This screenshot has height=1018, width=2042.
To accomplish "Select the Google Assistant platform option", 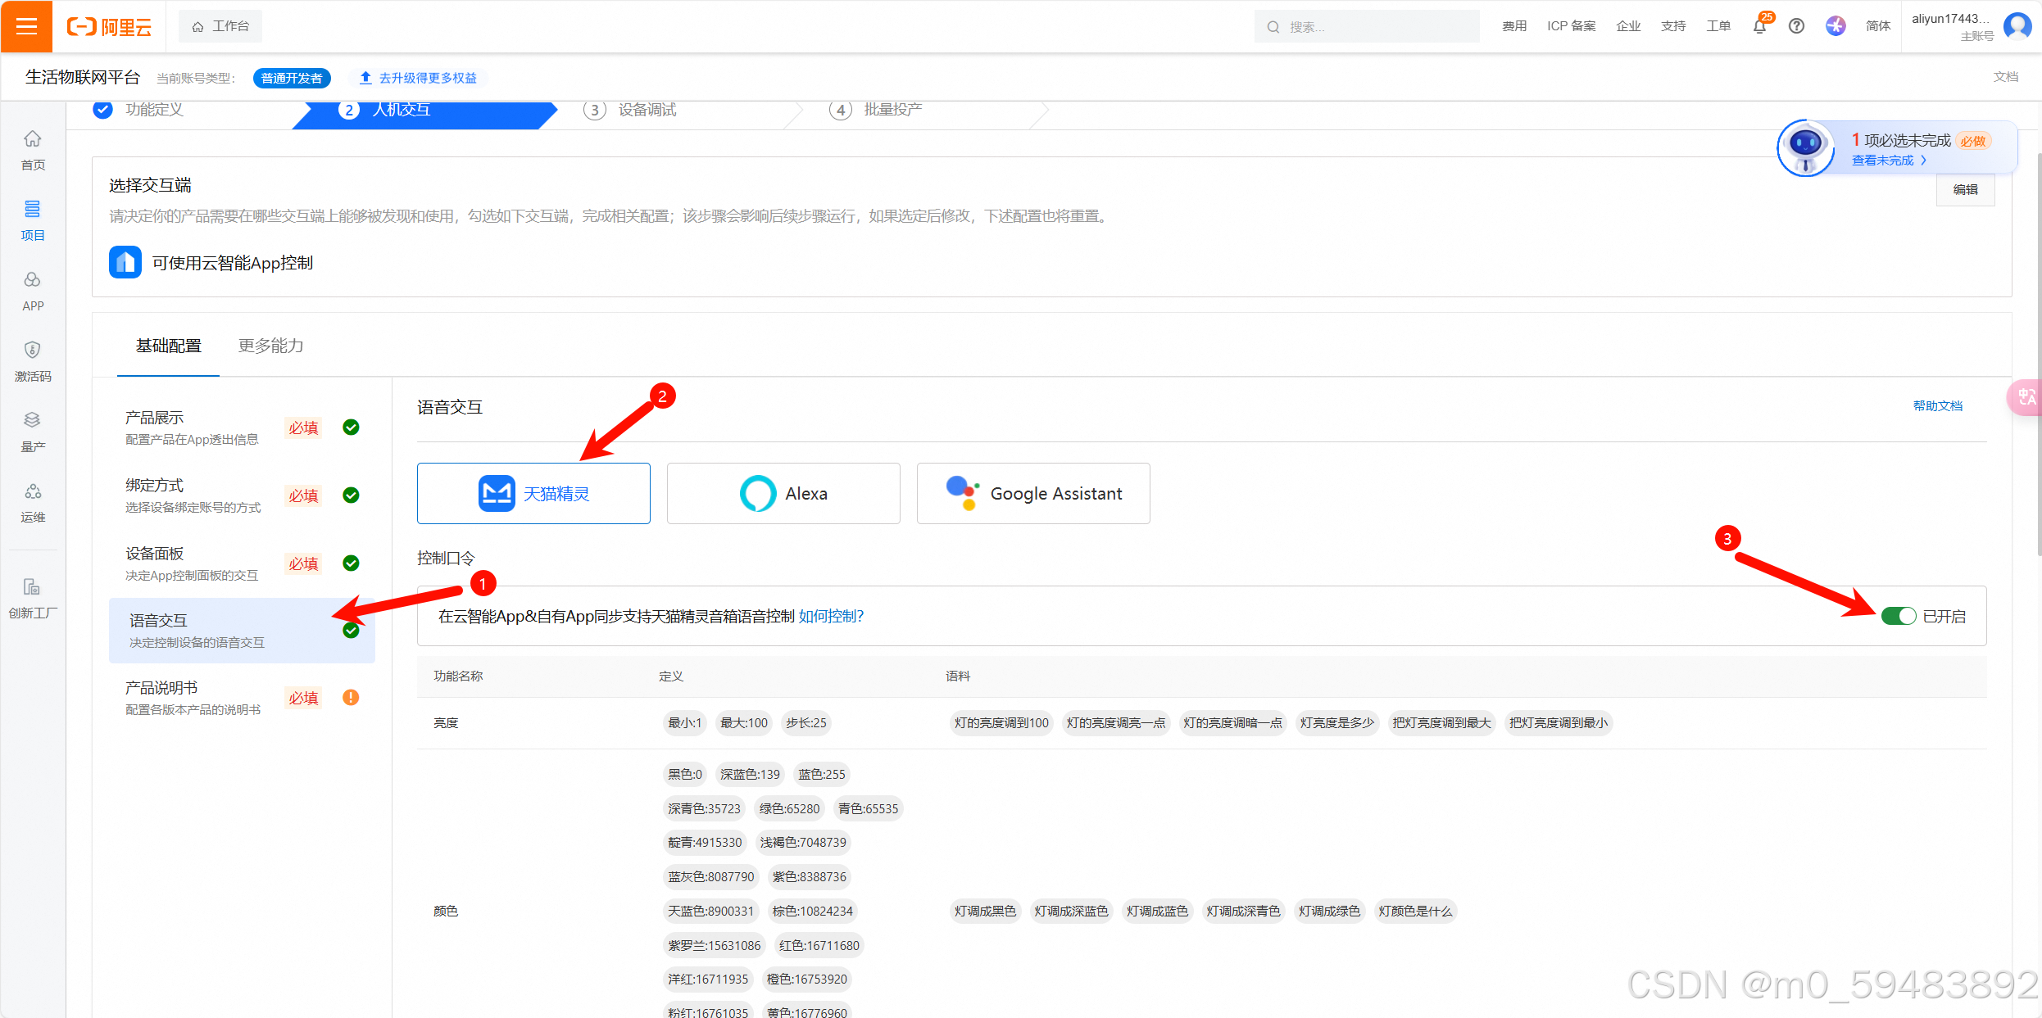I will [1032, 493].
